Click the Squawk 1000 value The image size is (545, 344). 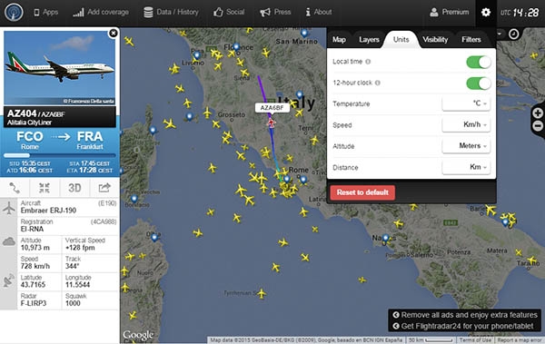coord(73,303)
